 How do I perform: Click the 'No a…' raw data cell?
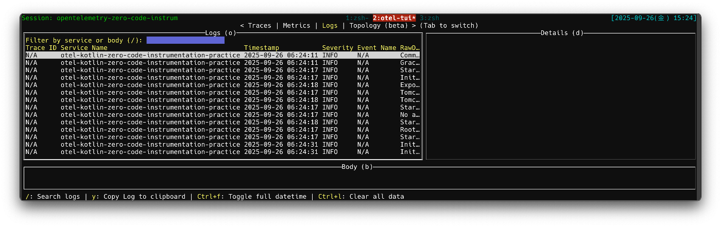(410, 115)
